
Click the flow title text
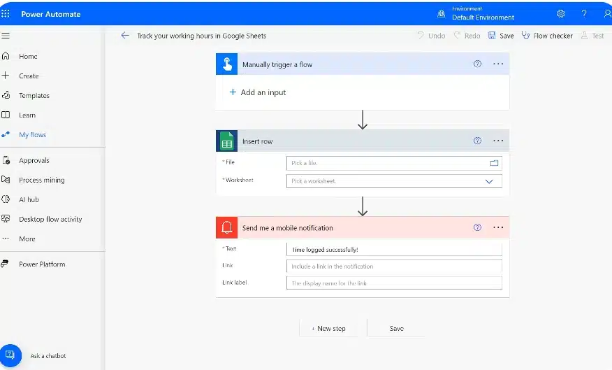[x=201, y=36]
